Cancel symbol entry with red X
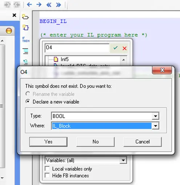This screenshot has height=185, width=180. pos(124,48)
